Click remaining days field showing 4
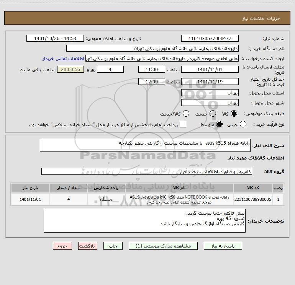295x285 pixels. pos(110,70)
